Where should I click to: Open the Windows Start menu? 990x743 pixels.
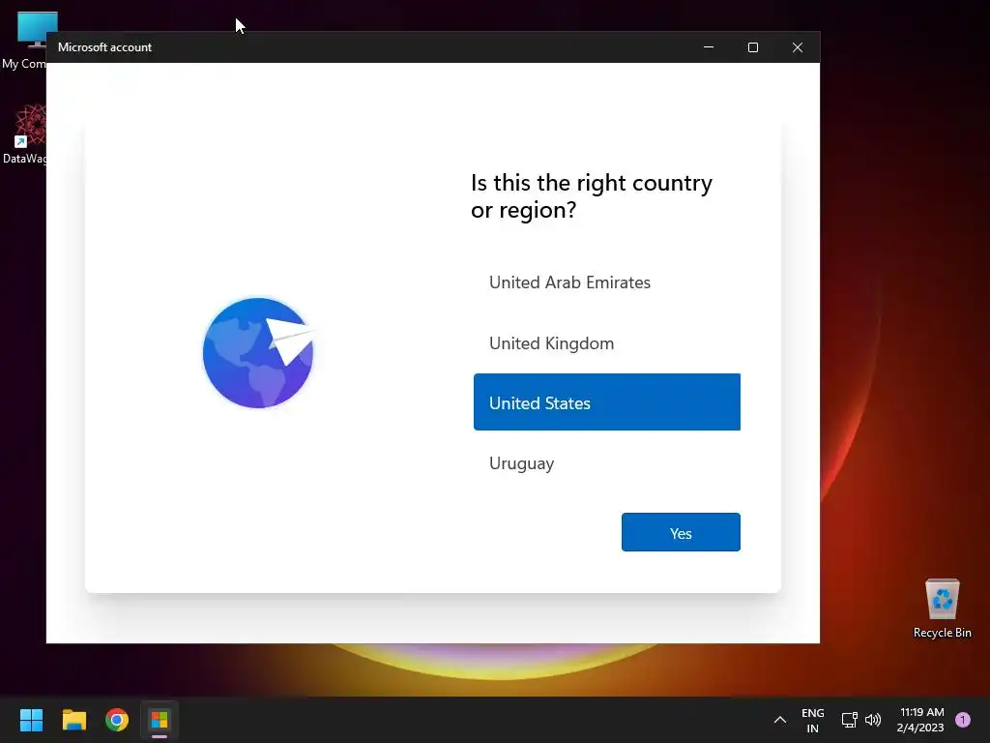[31, 720]
